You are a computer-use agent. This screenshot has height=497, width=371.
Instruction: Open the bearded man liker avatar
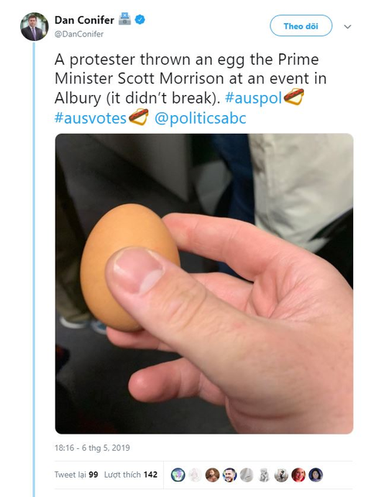click(x=213, y=475)
